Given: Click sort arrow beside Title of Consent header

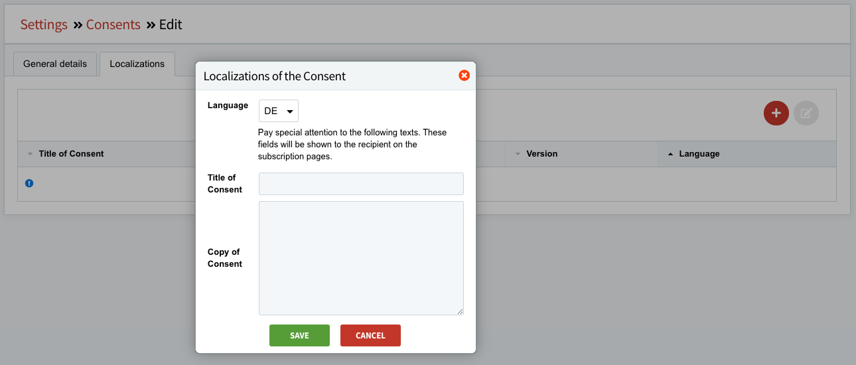Looking at the screenshot, I should [30, 154].
